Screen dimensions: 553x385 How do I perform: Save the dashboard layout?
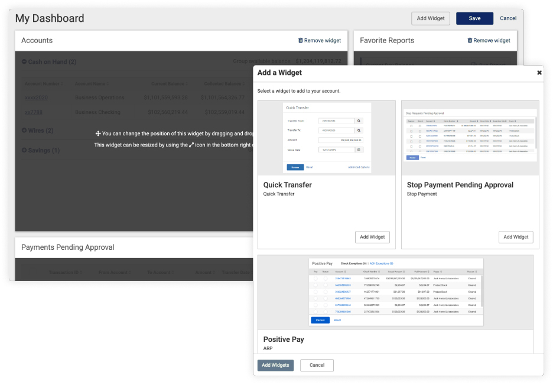tap(474, 18)
